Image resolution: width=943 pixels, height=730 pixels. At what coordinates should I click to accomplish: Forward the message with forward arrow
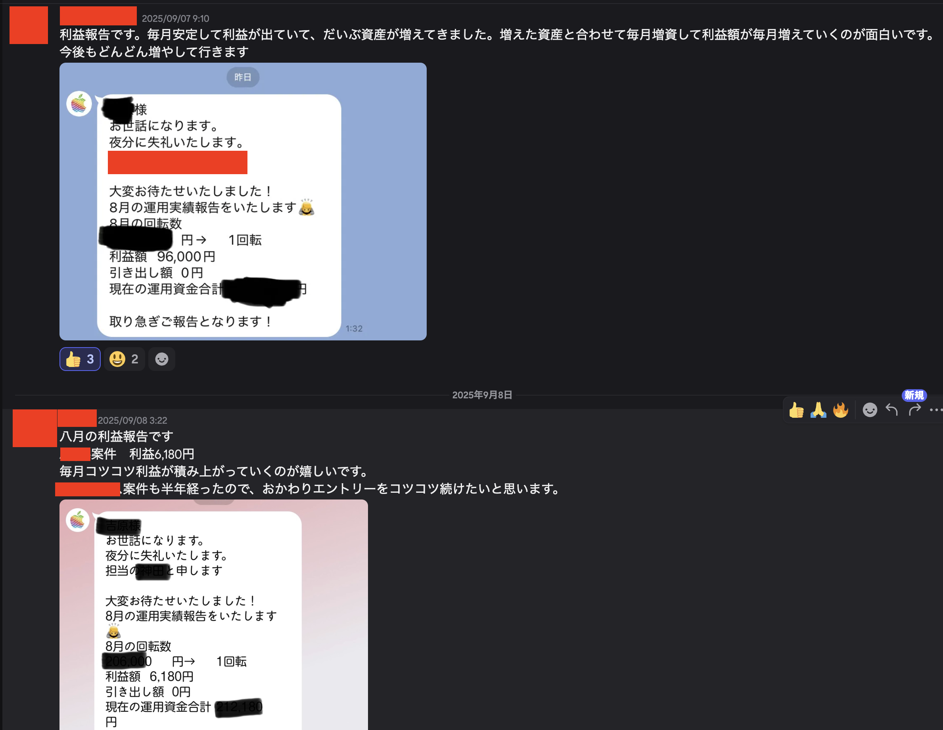tap(914, 410)
